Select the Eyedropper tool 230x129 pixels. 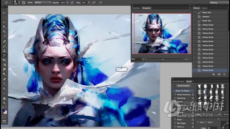pyautogui.click(x=4, y=36)
